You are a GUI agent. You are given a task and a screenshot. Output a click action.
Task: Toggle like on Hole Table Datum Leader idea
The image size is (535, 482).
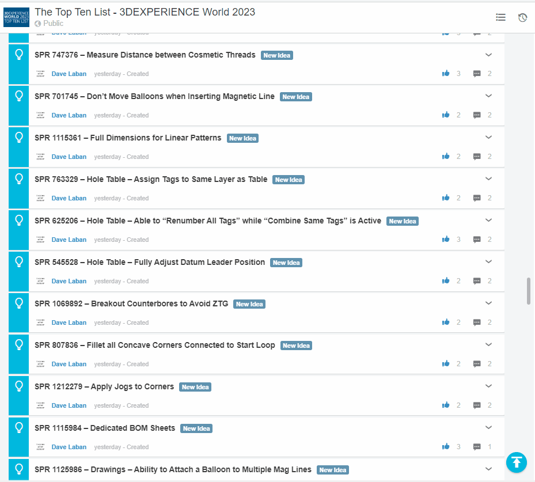click(446, 281)
